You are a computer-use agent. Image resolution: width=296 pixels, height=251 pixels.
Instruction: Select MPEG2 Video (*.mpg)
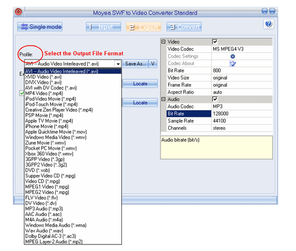click(x=73, y=192)
